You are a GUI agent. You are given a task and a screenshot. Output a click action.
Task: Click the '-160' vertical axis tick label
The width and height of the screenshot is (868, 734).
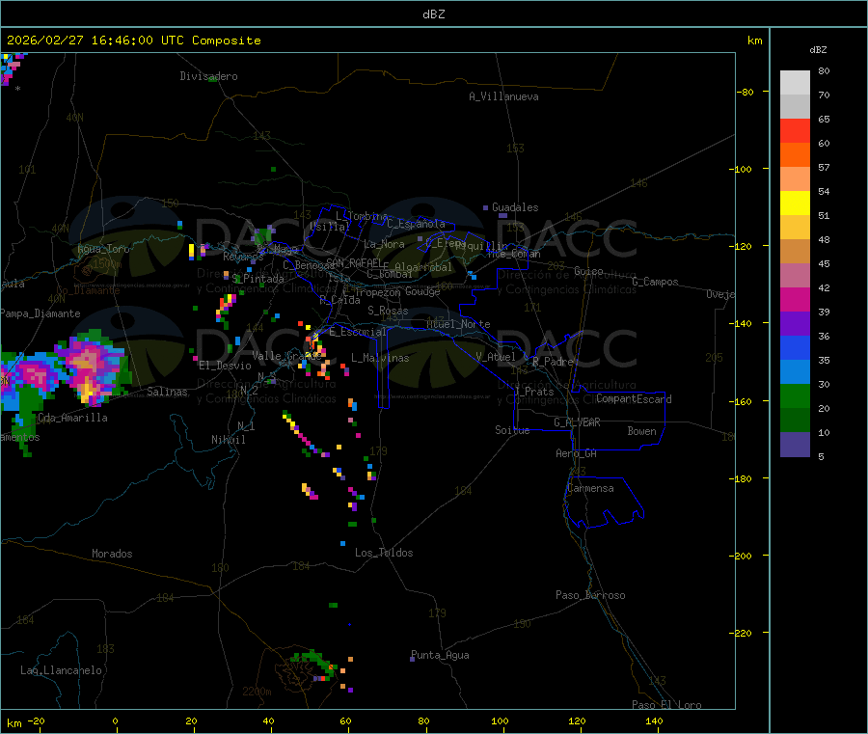(x=741, y=401)
